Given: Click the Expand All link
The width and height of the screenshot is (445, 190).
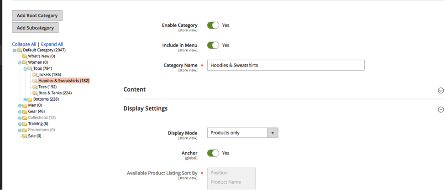Looking at the screenshot, I should pyautogui.click(x=52, y=44).
